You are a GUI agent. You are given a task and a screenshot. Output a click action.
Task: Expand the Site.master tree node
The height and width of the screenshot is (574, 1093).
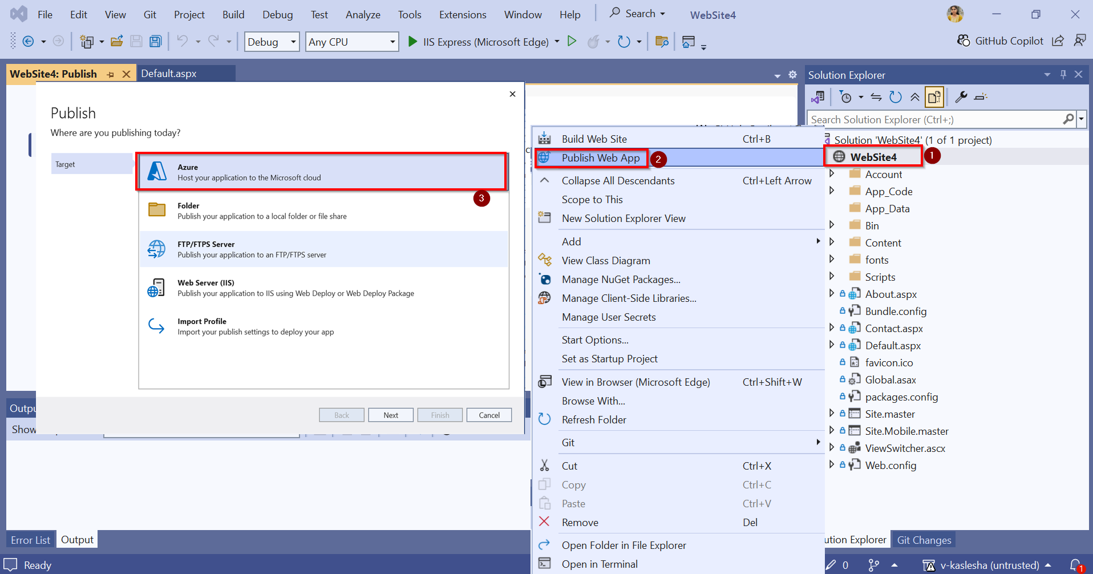pos(832,413)
